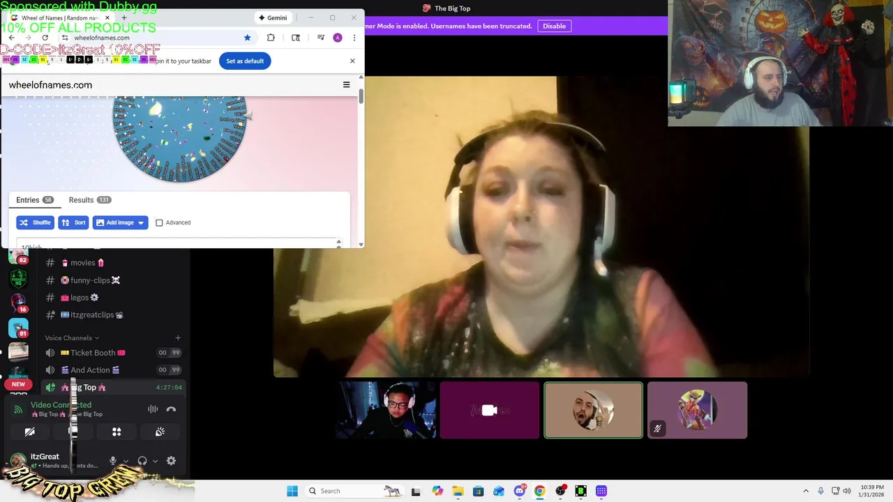This screenshot has height=502, width=893.
Task: Start an Activity in Discord
Action: 117,432
